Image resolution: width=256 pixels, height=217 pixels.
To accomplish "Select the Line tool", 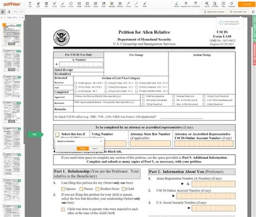I will coord(137,4).
